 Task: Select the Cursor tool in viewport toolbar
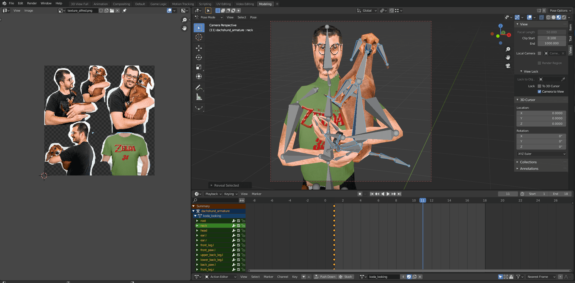click(x=199, y=37)
